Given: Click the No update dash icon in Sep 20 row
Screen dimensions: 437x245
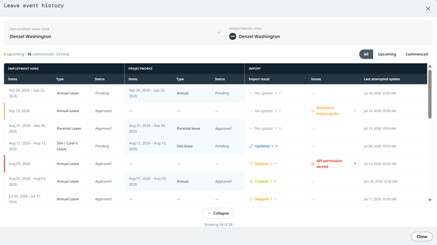Looking at the screenshot, I should [251, 93].
